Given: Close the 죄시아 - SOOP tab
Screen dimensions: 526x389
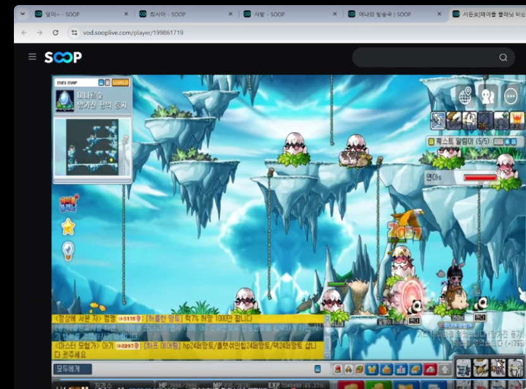Looking at the screenshot, I should [231, 14].
